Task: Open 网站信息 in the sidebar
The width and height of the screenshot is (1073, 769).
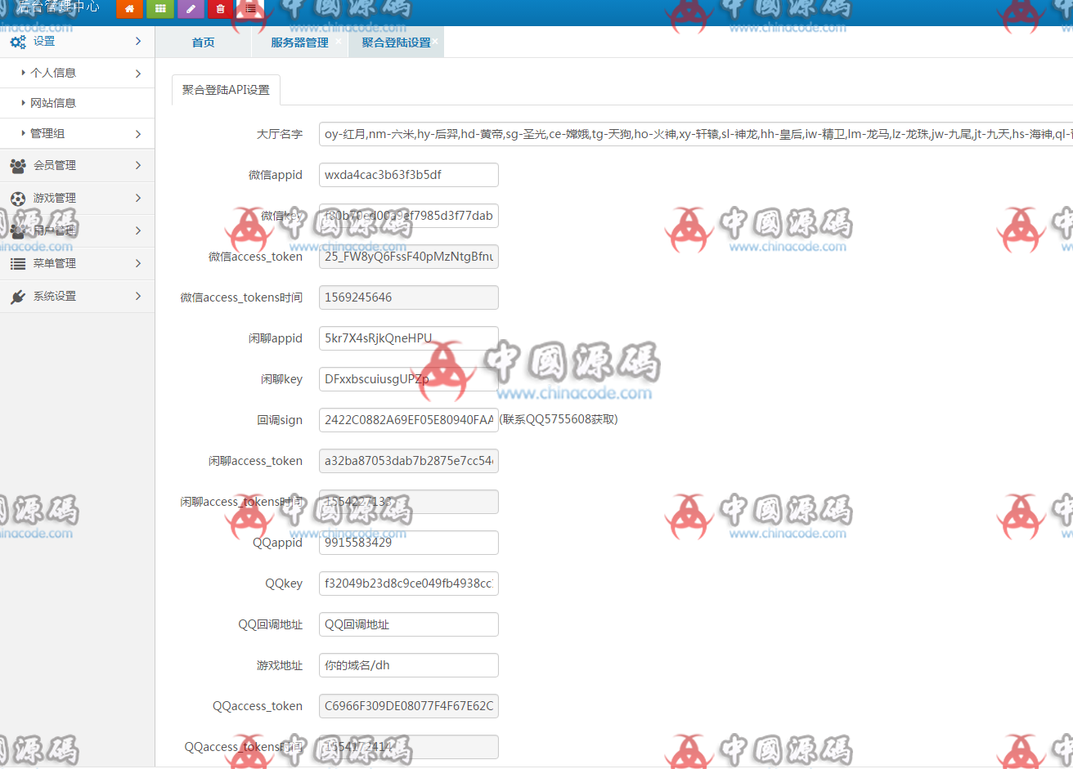Action: pyautogui.click(x=77, y=103)
